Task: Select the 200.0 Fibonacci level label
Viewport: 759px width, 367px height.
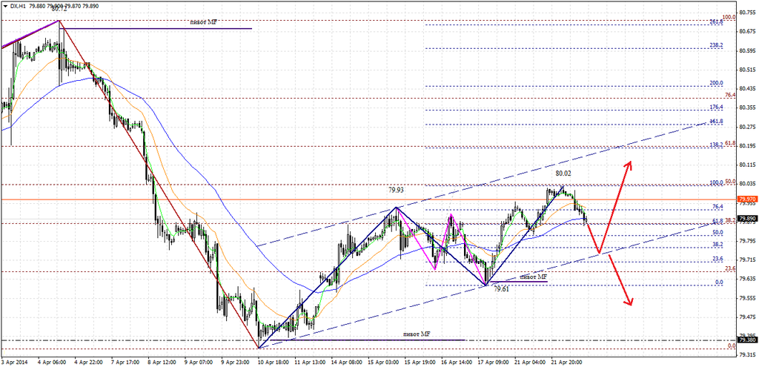Action: pos(717,83)
